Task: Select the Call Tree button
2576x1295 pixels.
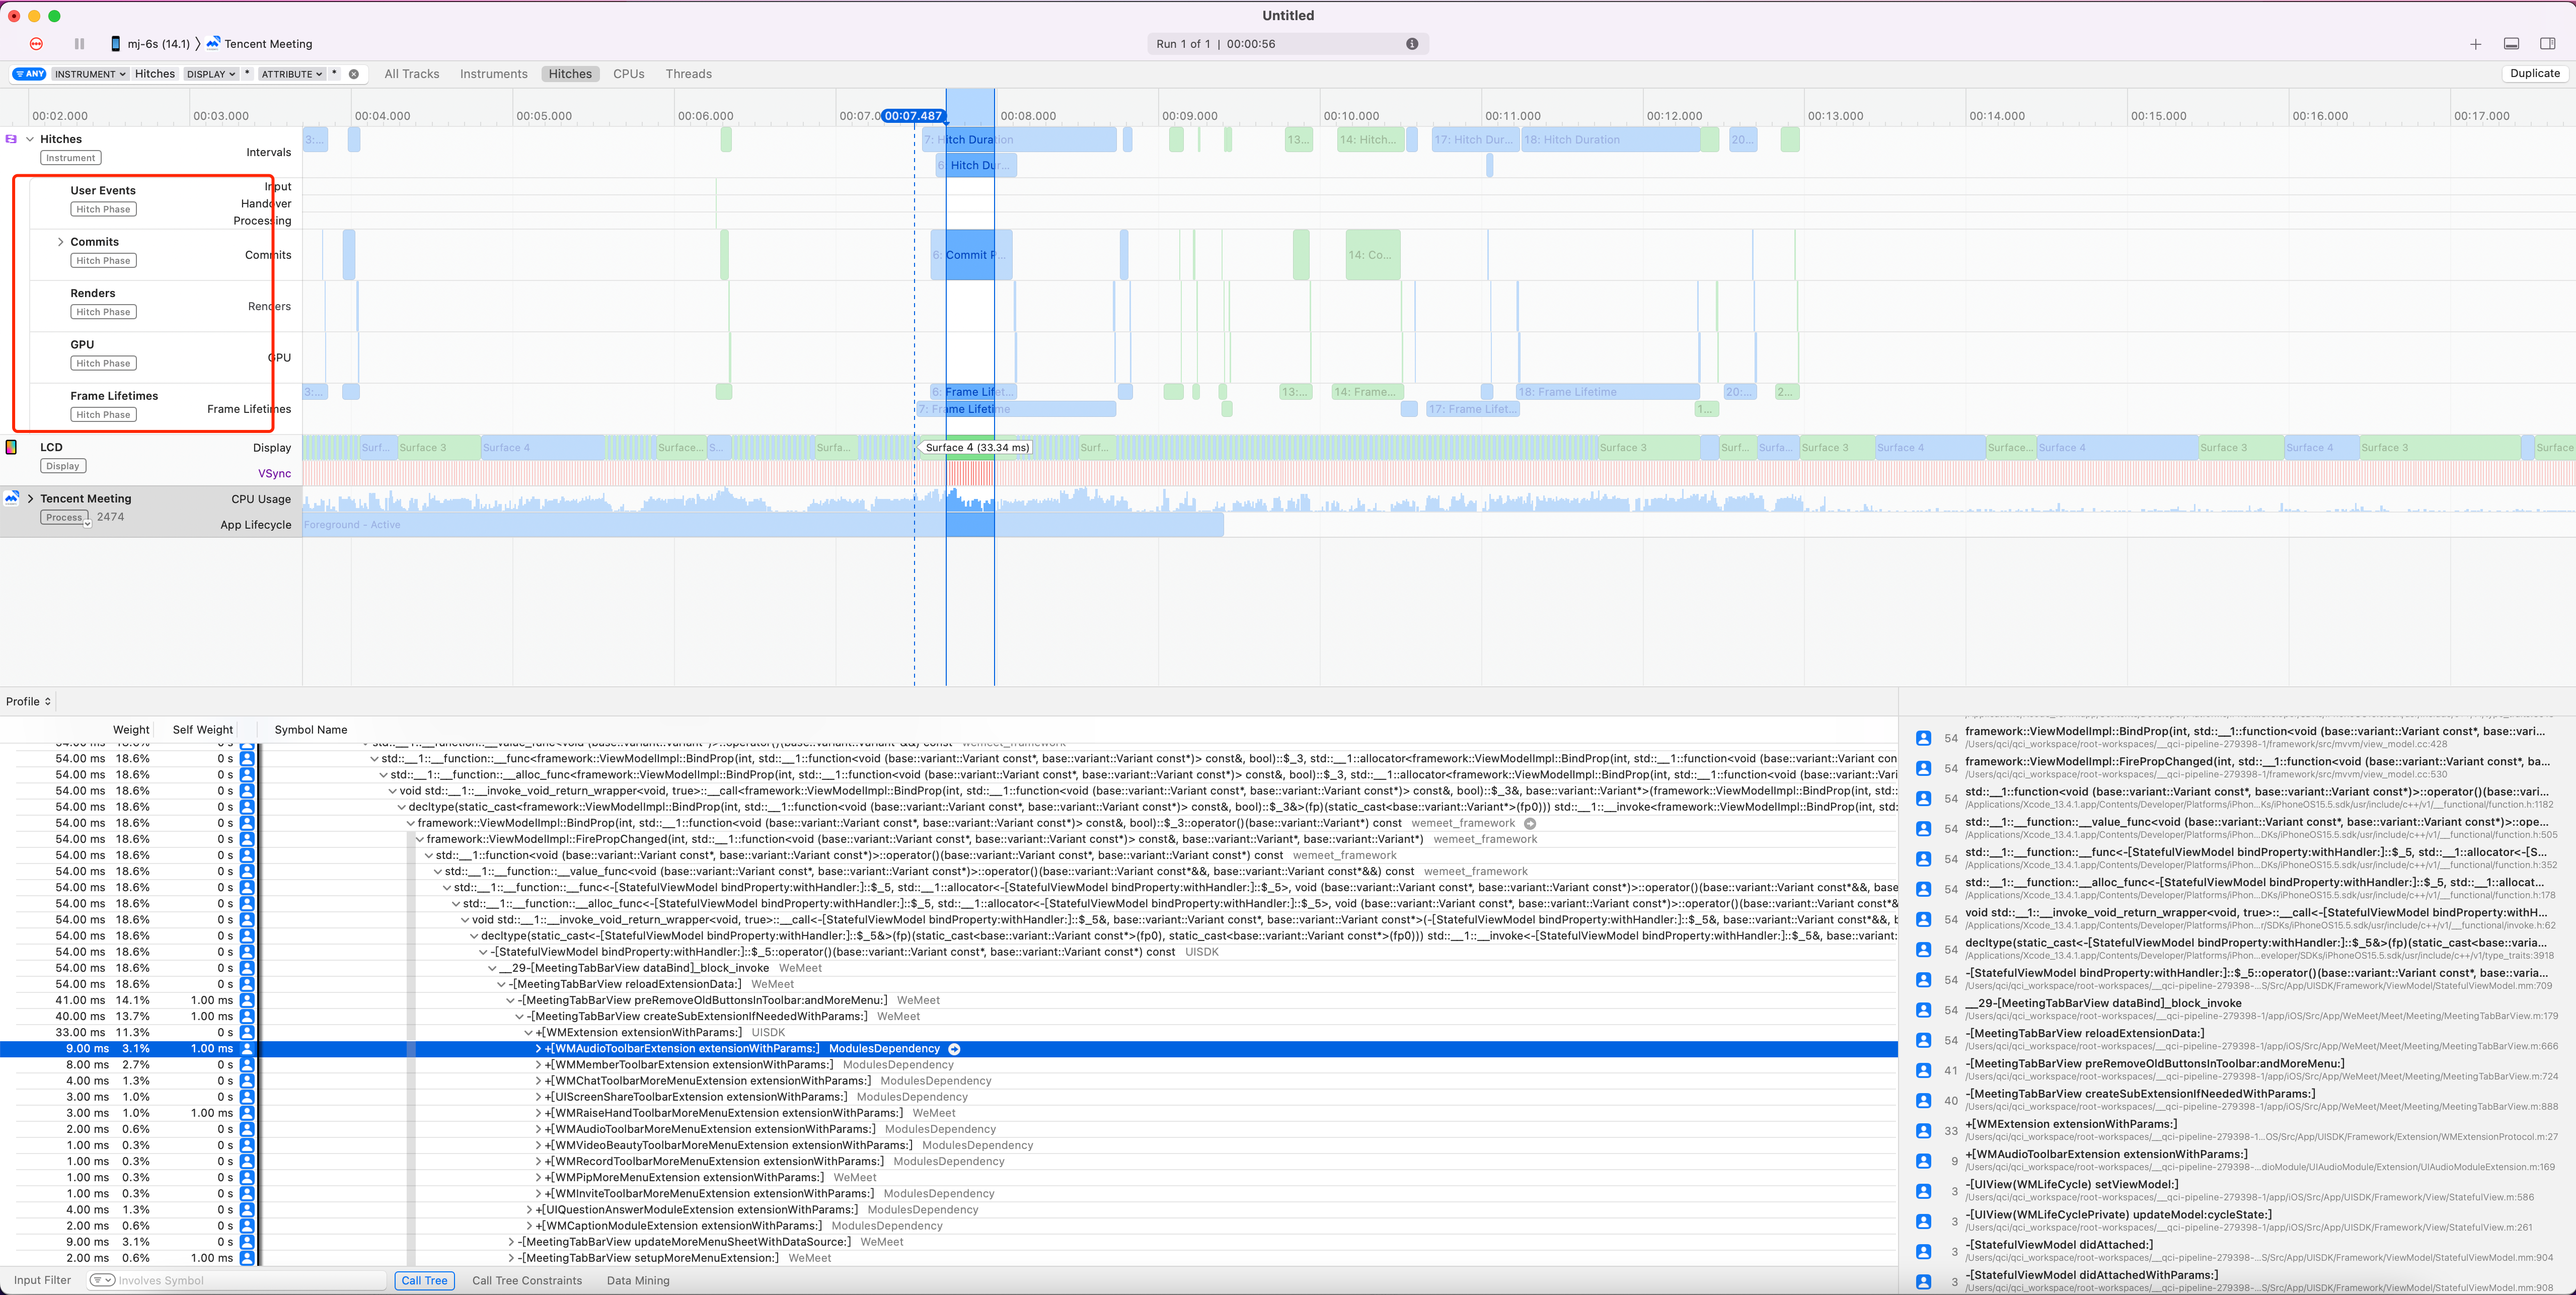Action: (424, 1280)
